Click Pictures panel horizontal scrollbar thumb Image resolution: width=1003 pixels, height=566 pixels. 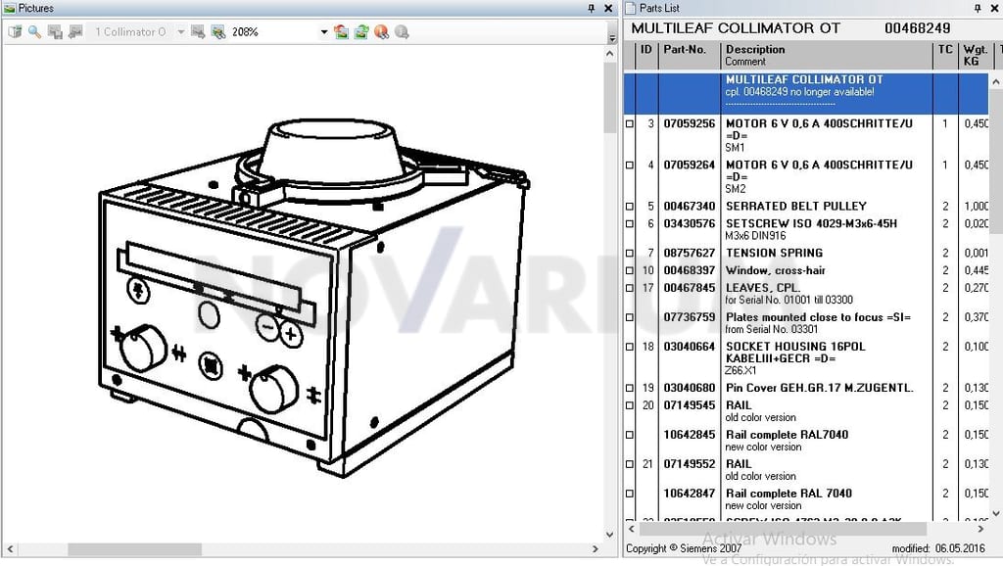coord(134,549)
